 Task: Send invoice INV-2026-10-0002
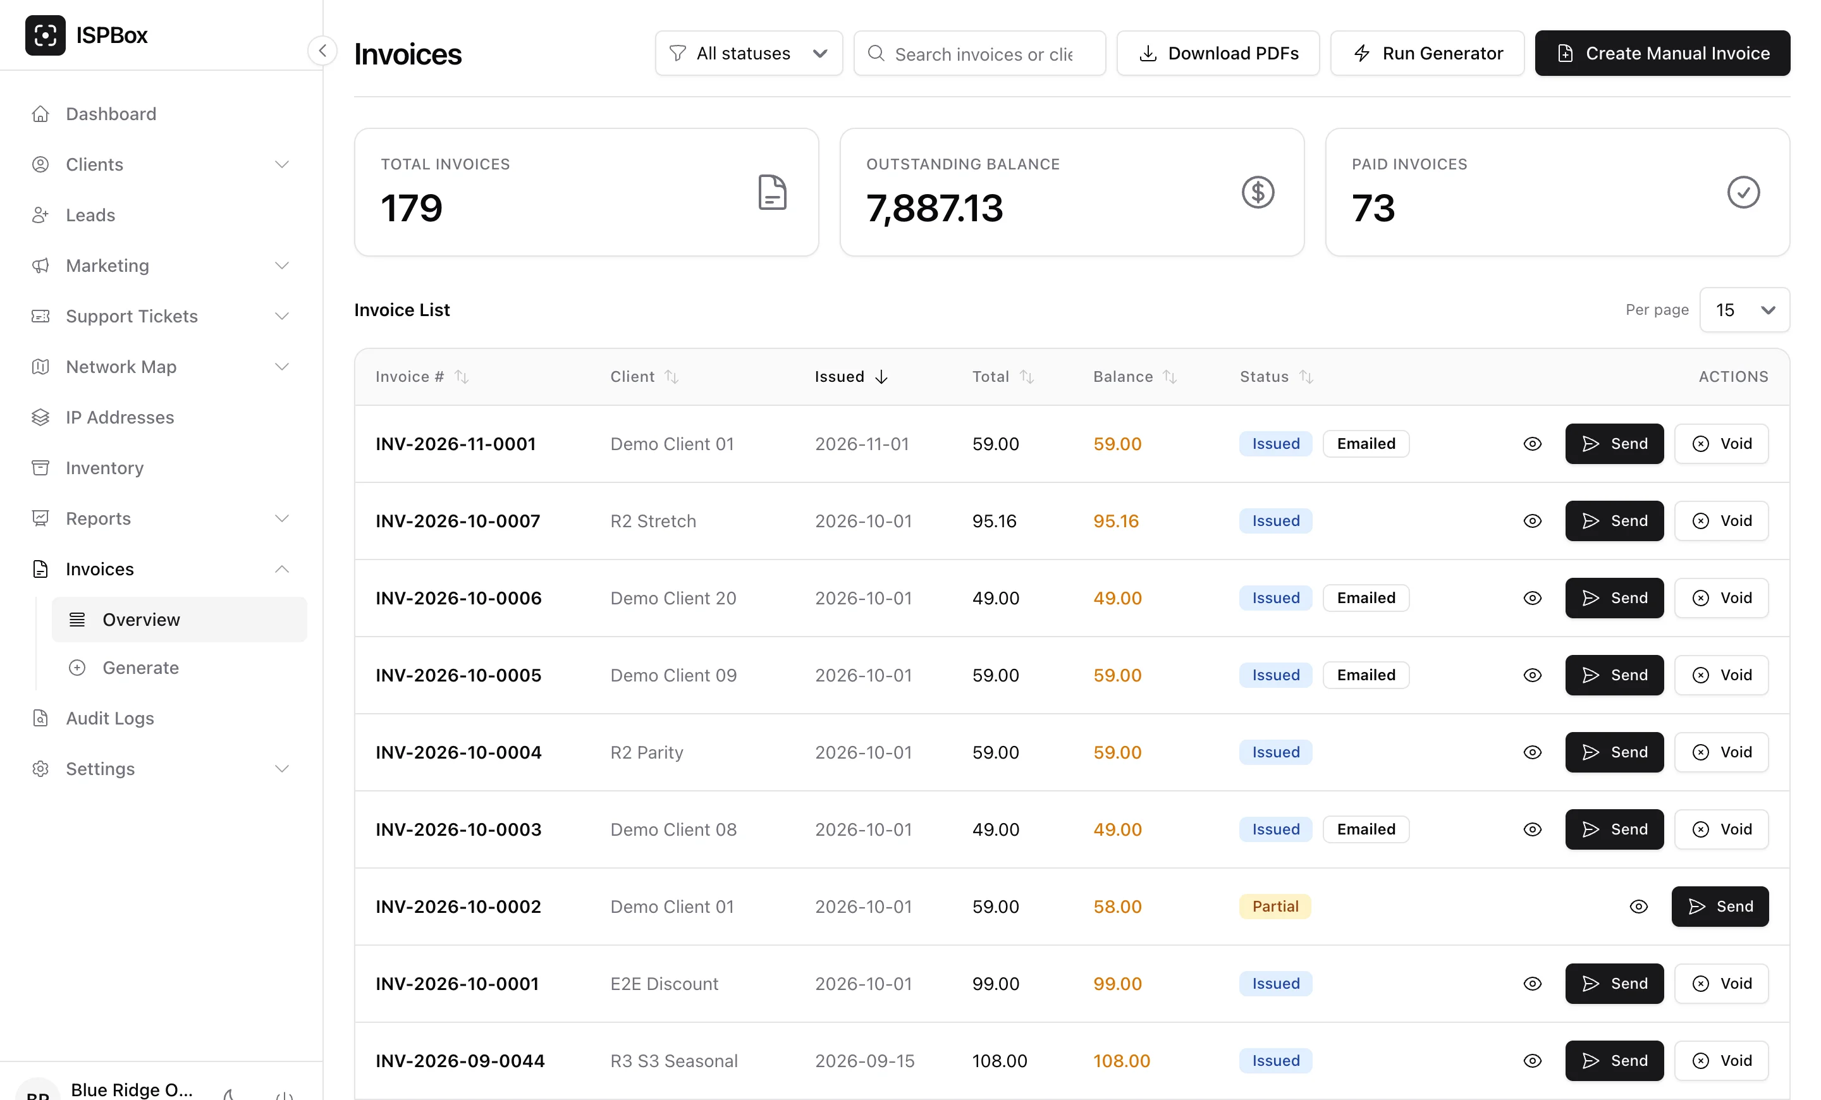(x=1720, y=907)
